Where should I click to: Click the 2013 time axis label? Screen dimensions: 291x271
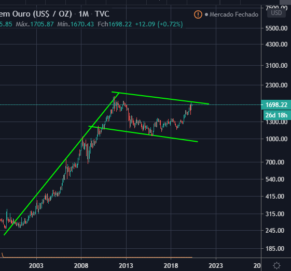[x=126, y=266]
